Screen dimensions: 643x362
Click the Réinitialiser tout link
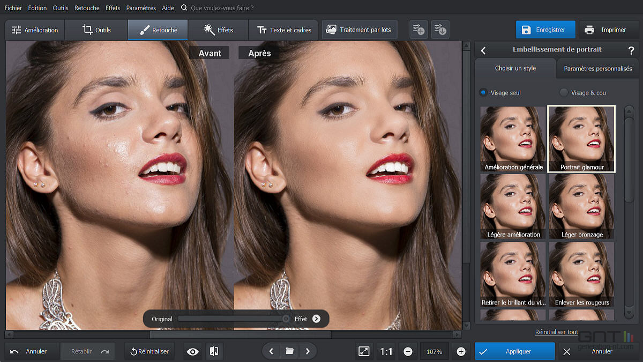[x=556, y=332]
